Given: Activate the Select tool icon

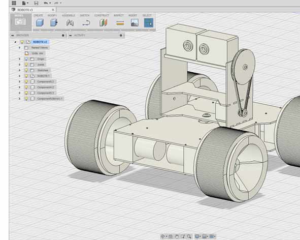Looking at the screenshot, I should (148, 23).
